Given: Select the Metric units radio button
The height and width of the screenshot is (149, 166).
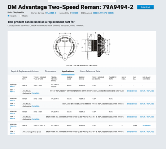Looking at the screenshot, I should (x=20, y=16).
